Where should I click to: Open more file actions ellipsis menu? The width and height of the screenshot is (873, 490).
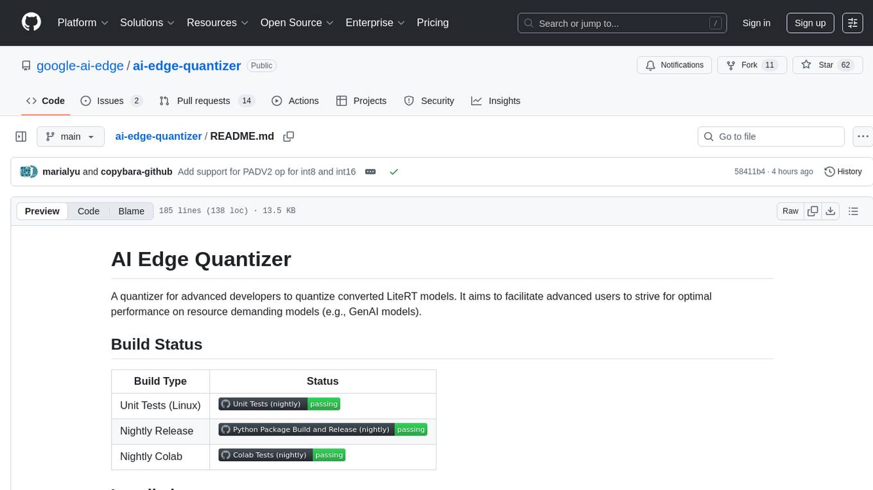click(863, 137)
